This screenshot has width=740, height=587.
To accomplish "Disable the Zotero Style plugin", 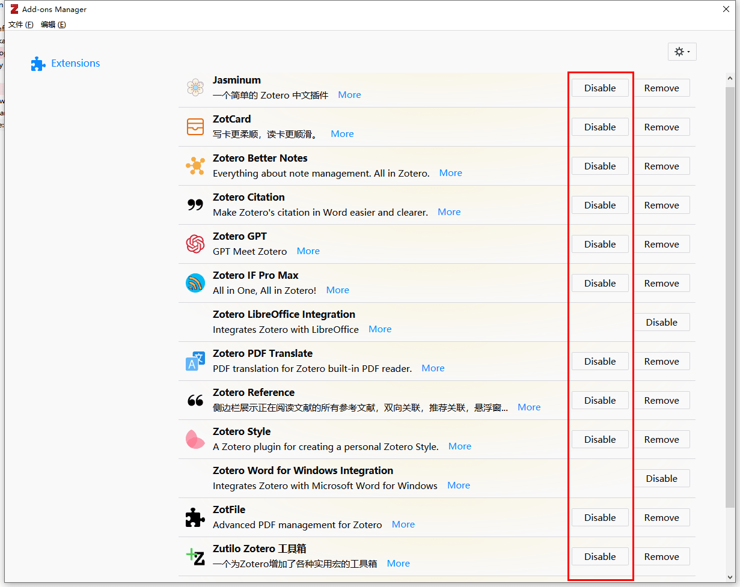I will click(x=599, y=439).
